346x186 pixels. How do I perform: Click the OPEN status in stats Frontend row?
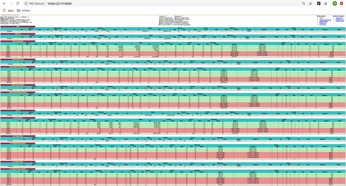point(249,31)
